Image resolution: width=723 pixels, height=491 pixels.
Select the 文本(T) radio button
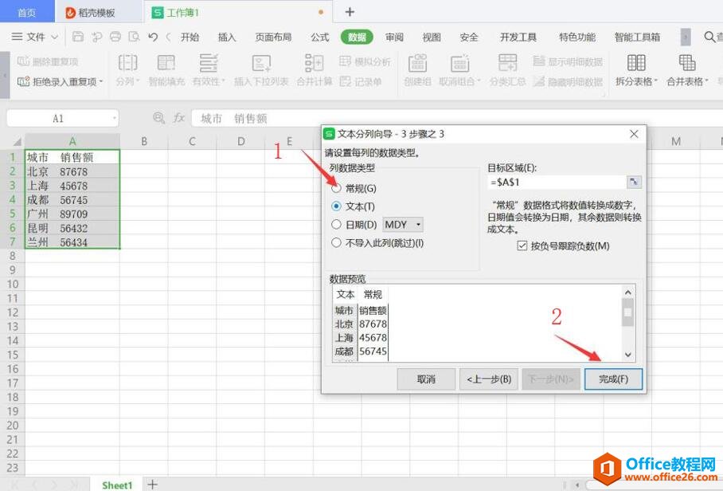pos(336,206)
